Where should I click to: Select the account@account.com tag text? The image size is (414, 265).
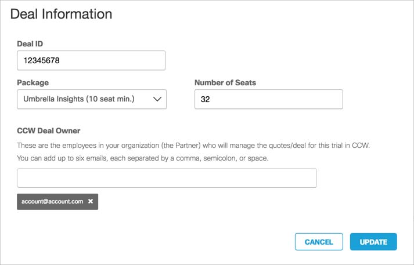[x=52, y=202]
